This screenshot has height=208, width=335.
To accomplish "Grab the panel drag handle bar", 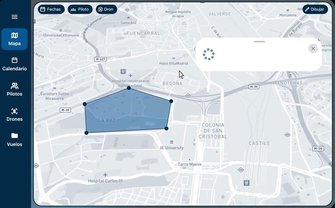I will click(x=259, y=41).
